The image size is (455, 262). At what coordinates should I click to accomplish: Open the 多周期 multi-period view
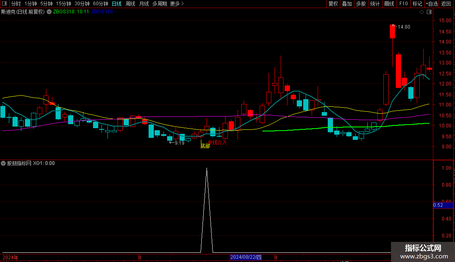coord(159,4)
